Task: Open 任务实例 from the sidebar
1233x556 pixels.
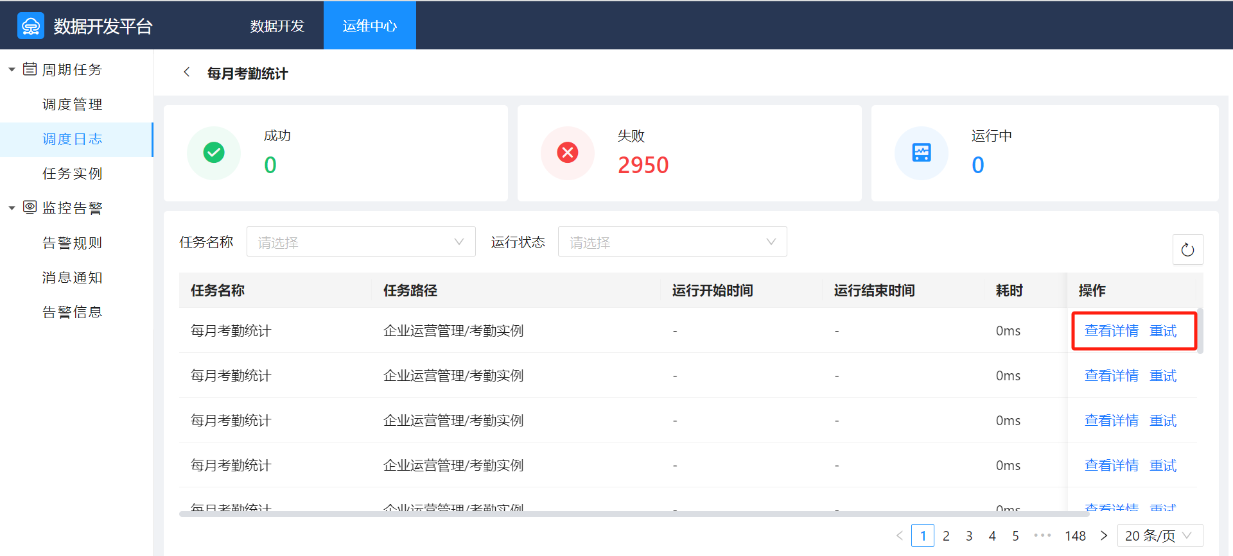Action: tap(73, 174)
